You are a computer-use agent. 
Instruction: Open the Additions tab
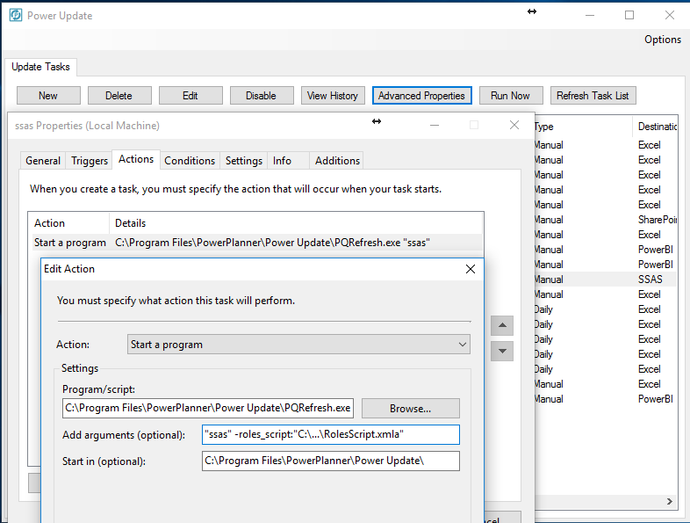tap(337, 161)
